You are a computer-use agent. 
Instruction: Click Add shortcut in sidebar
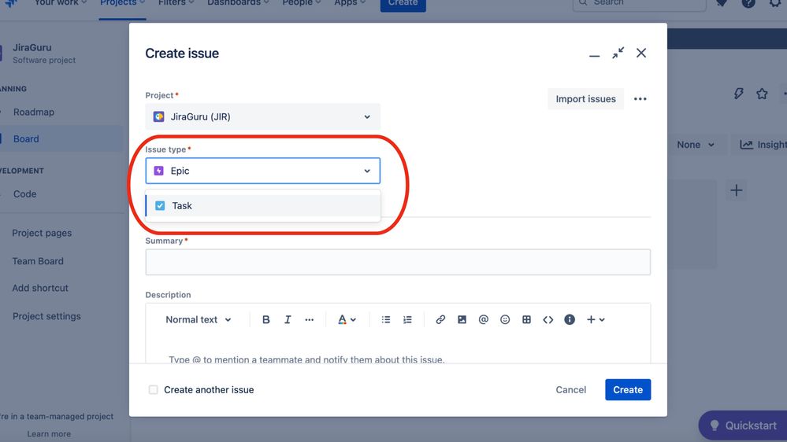(x=40, y=289)
